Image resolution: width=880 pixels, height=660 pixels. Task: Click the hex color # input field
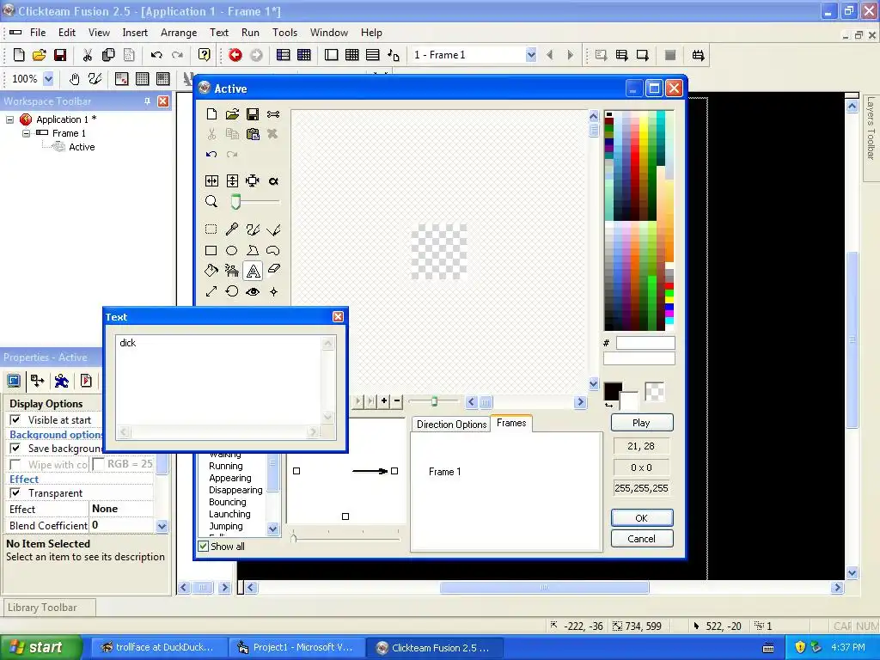coord(645,343)
